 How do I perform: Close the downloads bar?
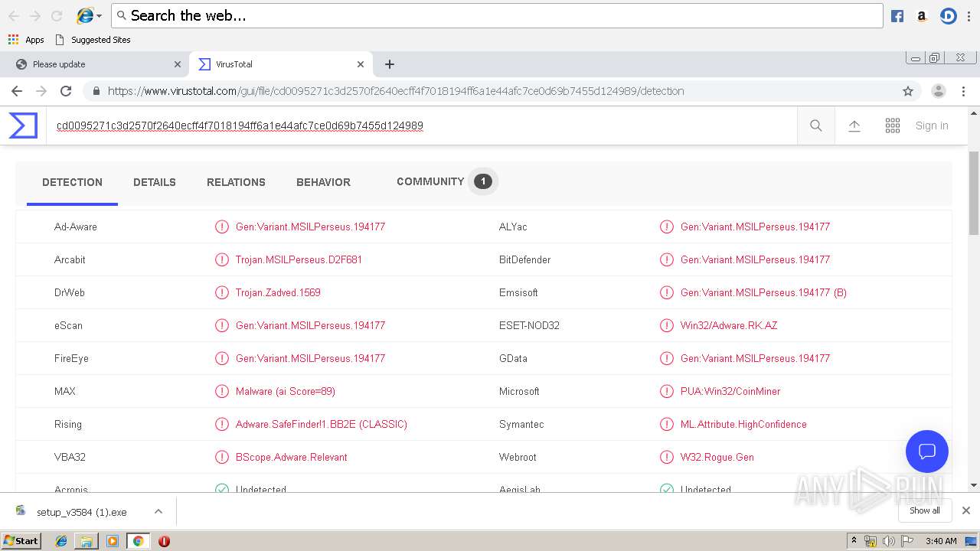tap(966, 510)
